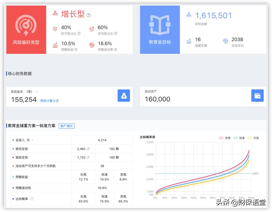The height and width of the screenshot is (212, 272).
Task: Click the 修改计算公式 link
Action: click(x=50, y=100)
